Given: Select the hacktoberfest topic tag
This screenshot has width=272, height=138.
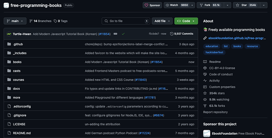Looking at the screenshot, I should 214,52.
